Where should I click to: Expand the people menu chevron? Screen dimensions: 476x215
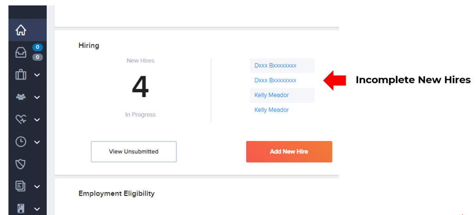pyautogui.click(x=37, y=97)
